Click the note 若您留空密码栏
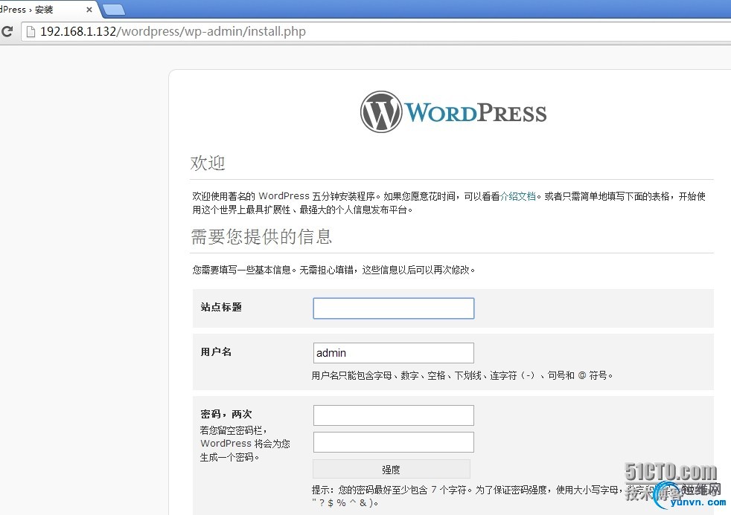 245,444
